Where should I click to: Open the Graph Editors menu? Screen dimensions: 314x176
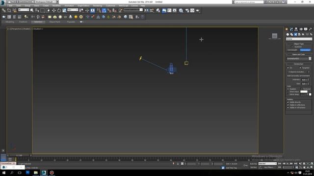pos(83,6)
